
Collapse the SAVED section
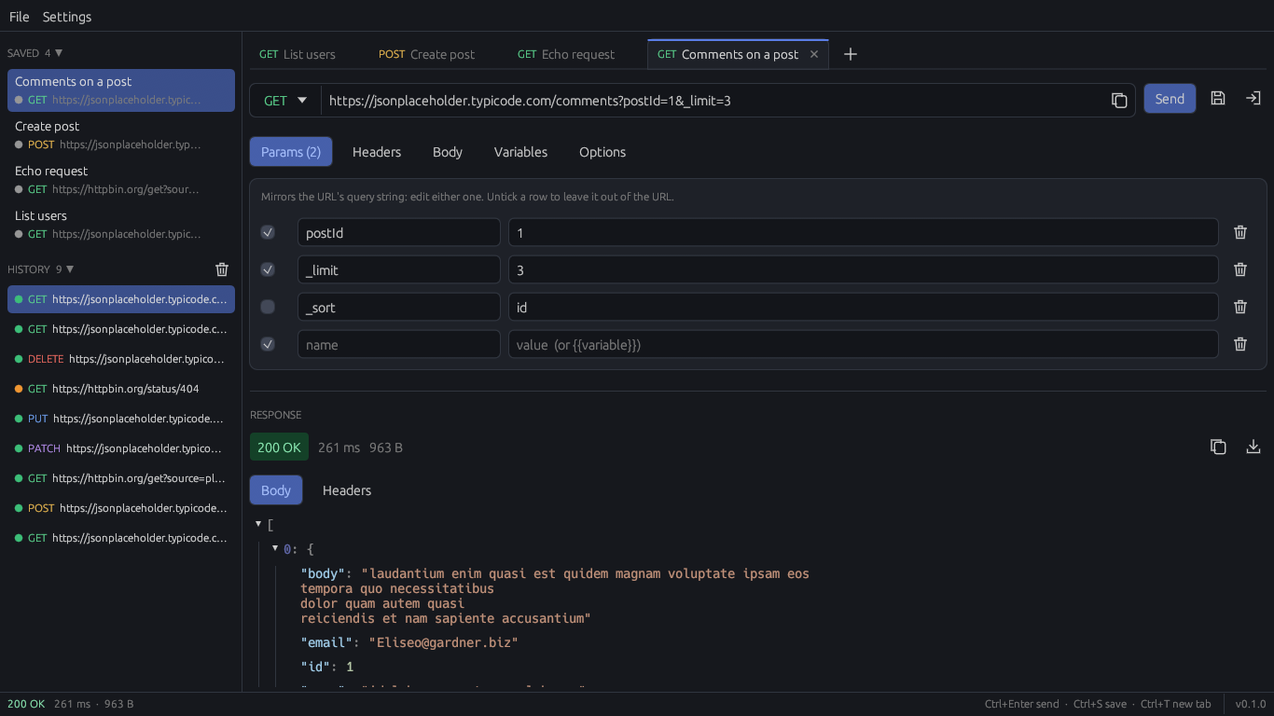(59, 53)
